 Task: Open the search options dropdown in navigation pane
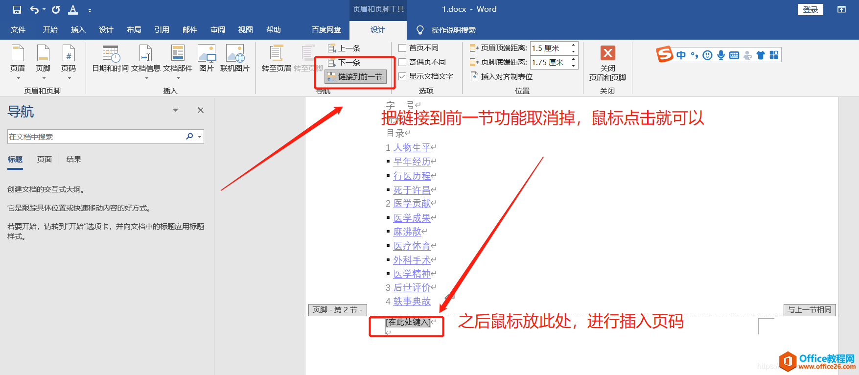coord(200,137)
